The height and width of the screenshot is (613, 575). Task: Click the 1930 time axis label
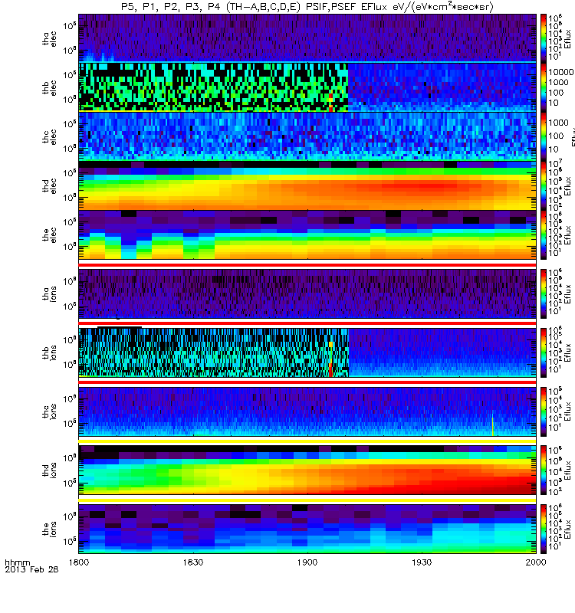[422, 562]
